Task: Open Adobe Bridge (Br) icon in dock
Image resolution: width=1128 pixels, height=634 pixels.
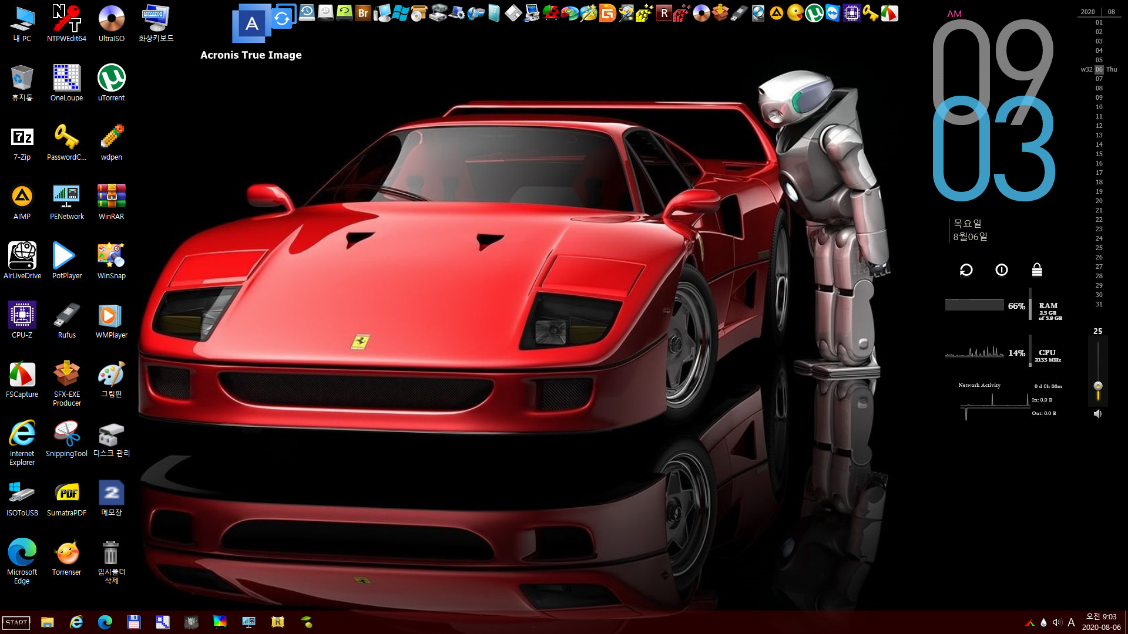Action: coord(363,13)
